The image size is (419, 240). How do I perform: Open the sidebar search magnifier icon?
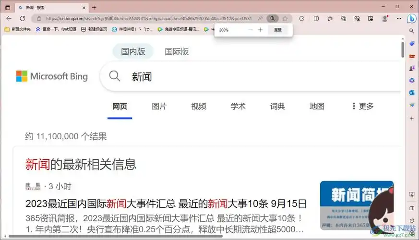(x=411, y=31)
